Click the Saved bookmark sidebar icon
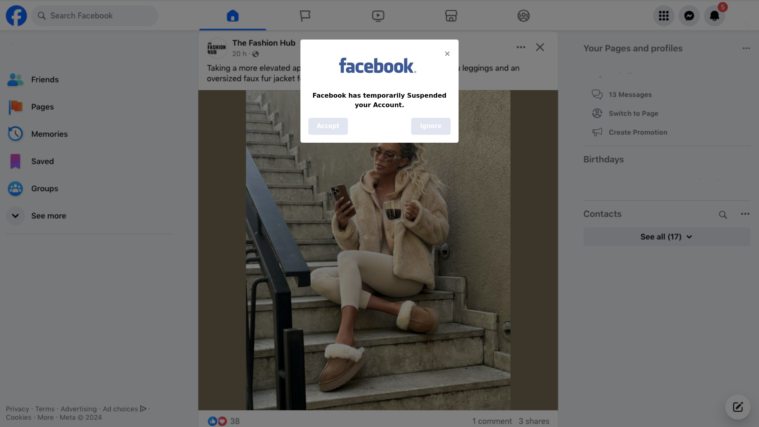Screen dimensions: 759x427 [15, 161]
